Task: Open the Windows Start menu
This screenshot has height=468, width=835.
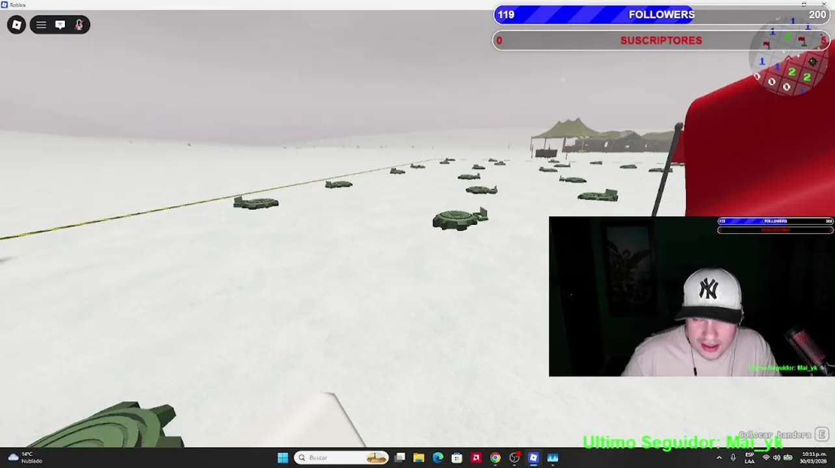Action: 282,458
